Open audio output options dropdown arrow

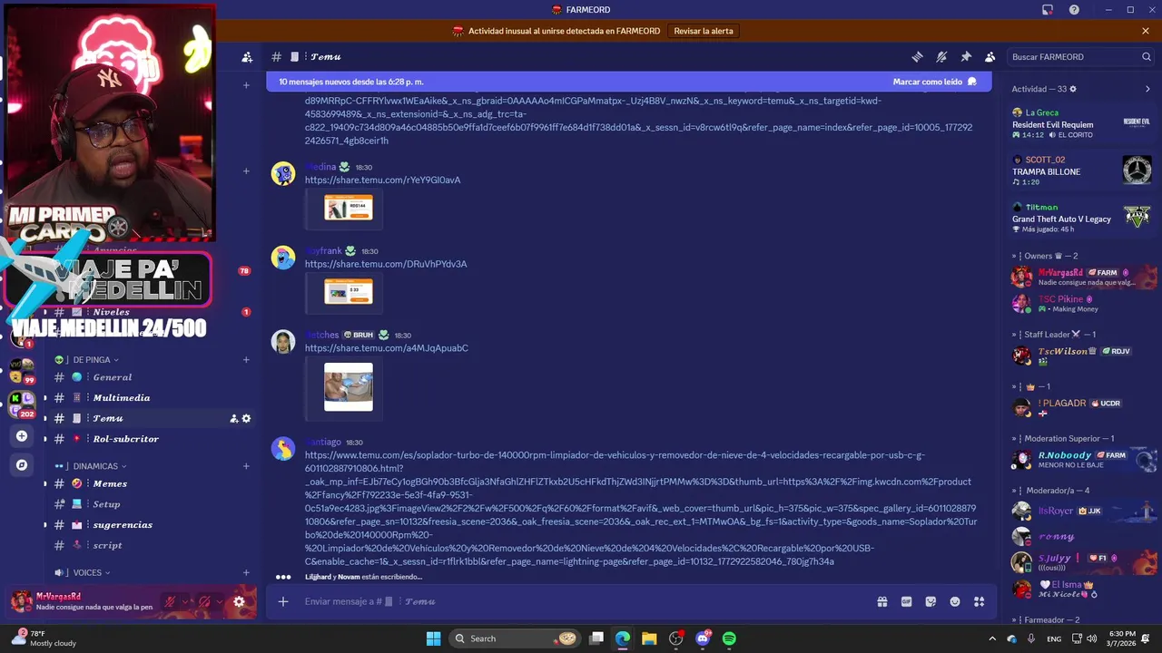pos(222,601)
